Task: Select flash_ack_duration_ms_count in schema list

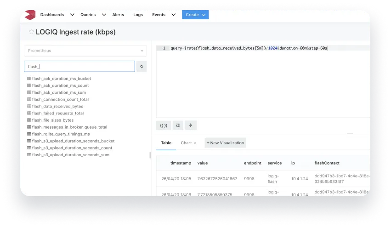Action: coord(60,85)
